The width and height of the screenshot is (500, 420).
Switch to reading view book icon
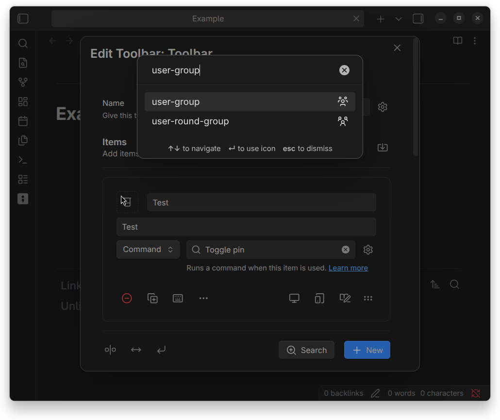458,40
